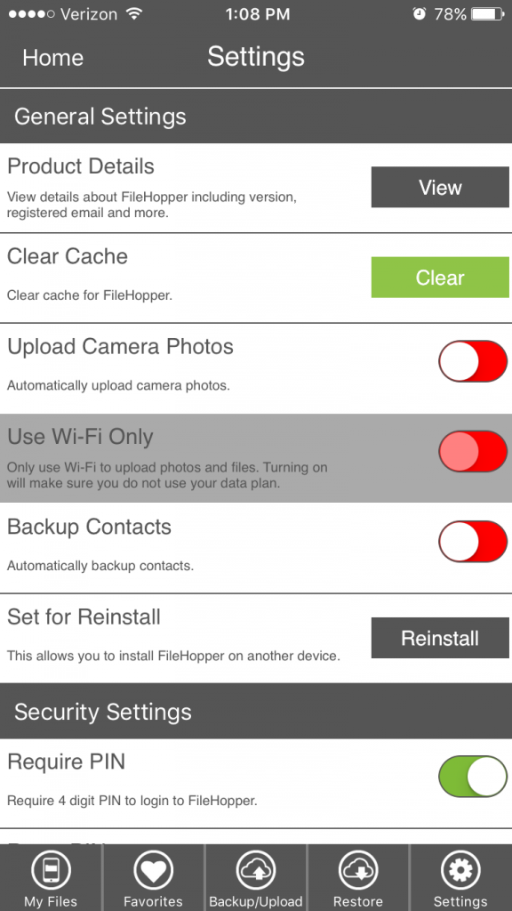Toggle the Use Wi-Fi Only switch
The image size is (512, 911).
coord(473,451)
